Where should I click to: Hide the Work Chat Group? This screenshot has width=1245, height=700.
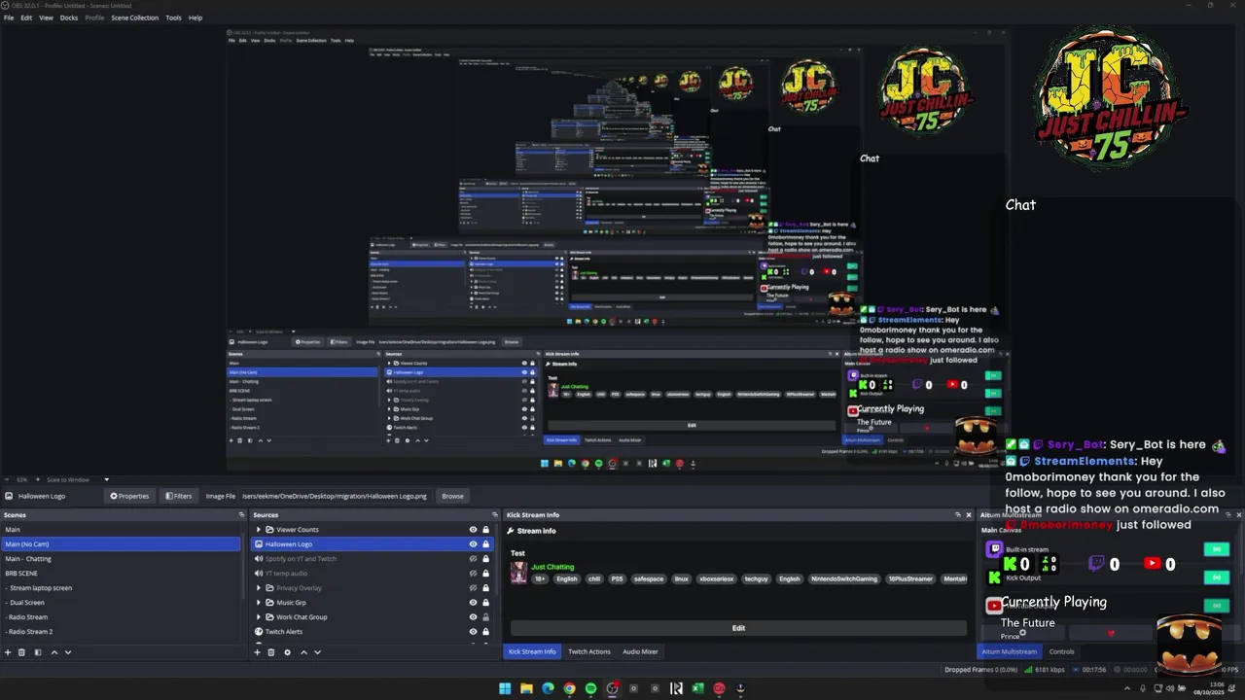(x=473, y=617)
